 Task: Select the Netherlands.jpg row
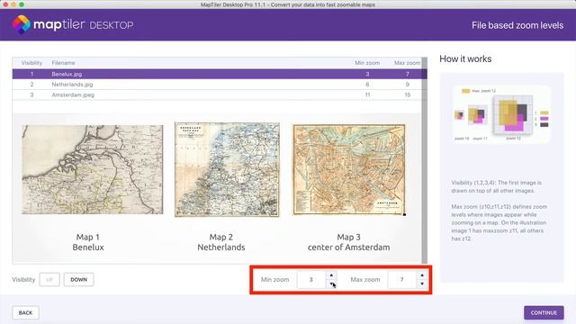click(x=217, y=85)
